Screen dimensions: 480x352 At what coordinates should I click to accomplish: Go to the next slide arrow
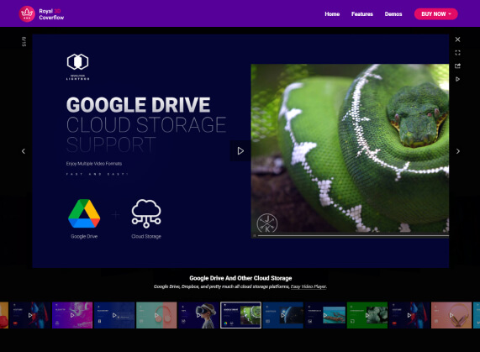[458, 151]
